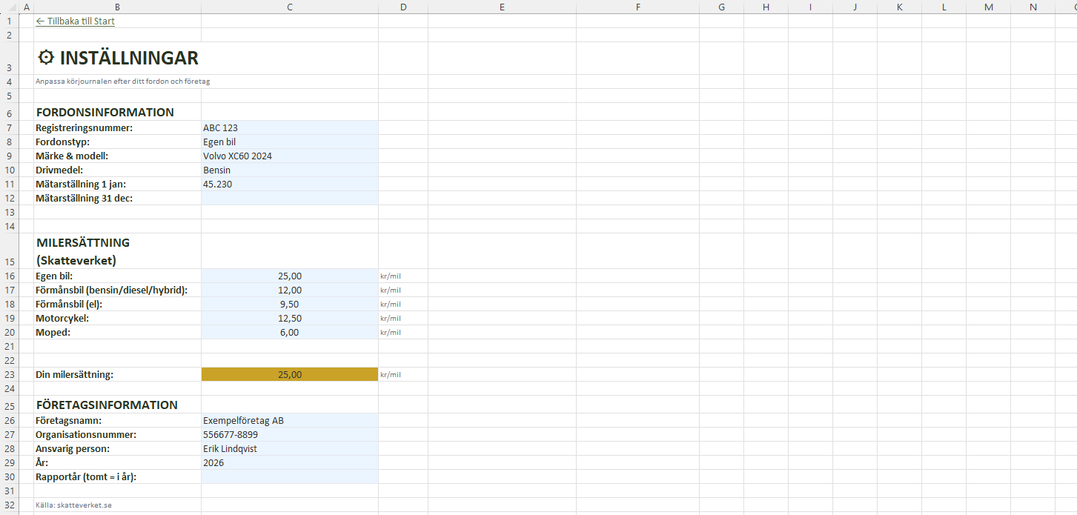
Task: Select the registration number cell ABC 123
Action: coord(290,128)
